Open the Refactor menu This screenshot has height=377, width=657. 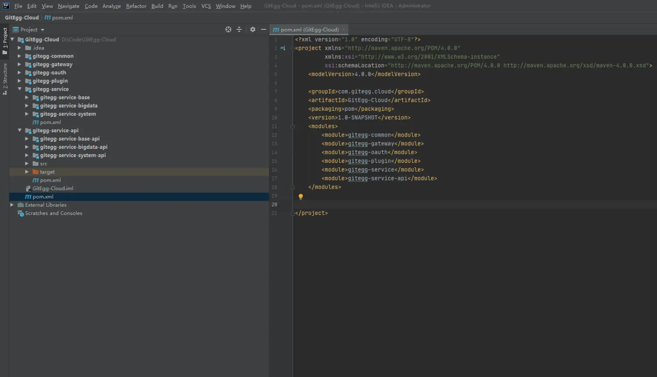pos(136,6)
